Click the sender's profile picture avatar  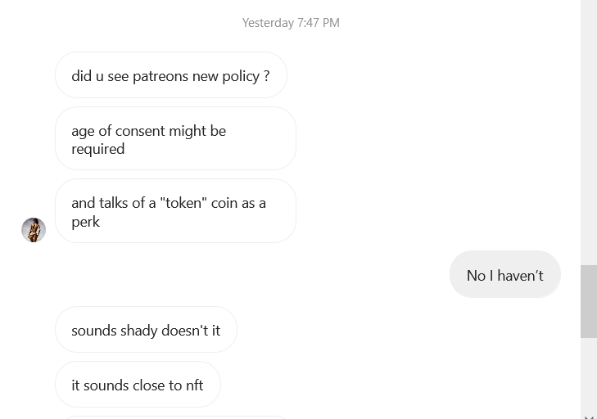34,230
